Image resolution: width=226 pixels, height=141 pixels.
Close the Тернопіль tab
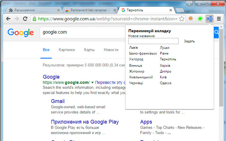coord(171,10)
